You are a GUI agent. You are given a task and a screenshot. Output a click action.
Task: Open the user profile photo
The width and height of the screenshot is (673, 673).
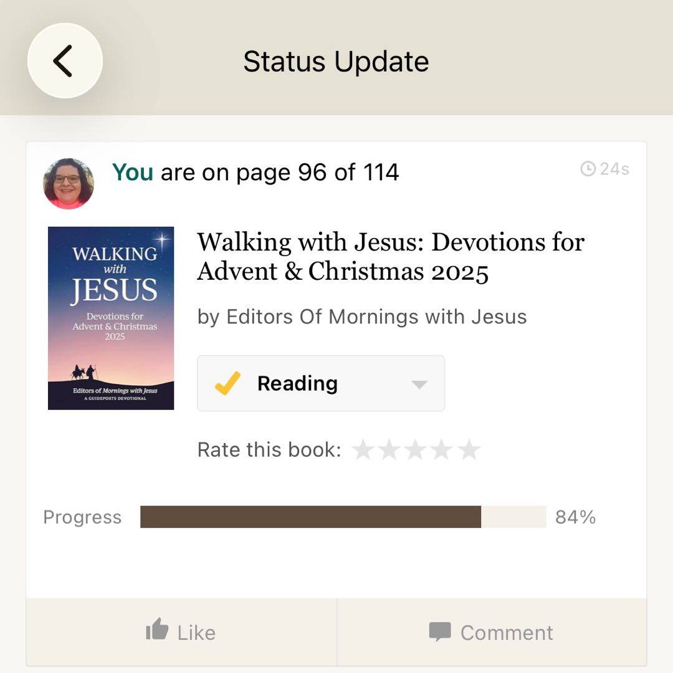tap(69, 183)
